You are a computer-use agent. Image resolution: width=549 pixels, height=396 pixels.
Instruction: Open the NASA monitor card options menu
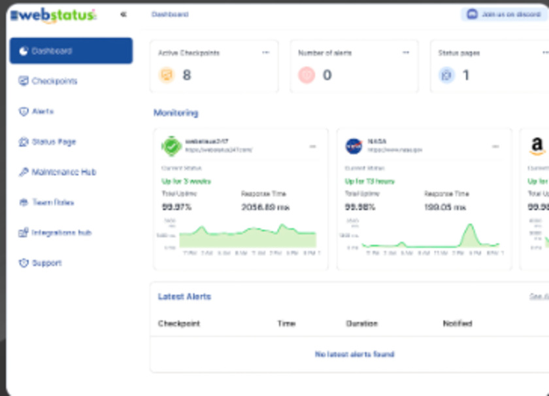495,147
